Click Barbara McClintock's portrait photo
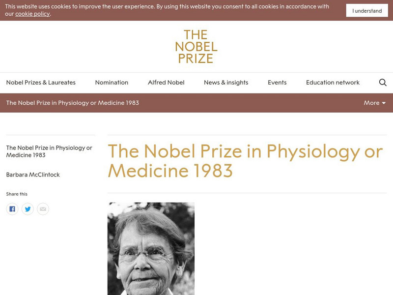 151,248
